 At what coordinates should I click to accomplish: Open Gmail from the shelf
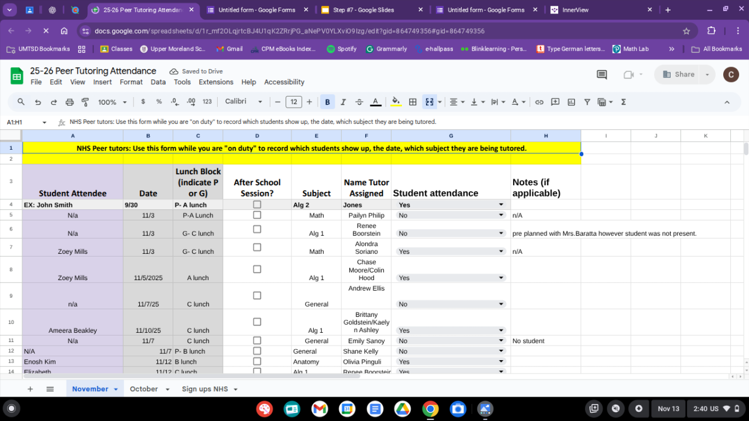[319, 409]
